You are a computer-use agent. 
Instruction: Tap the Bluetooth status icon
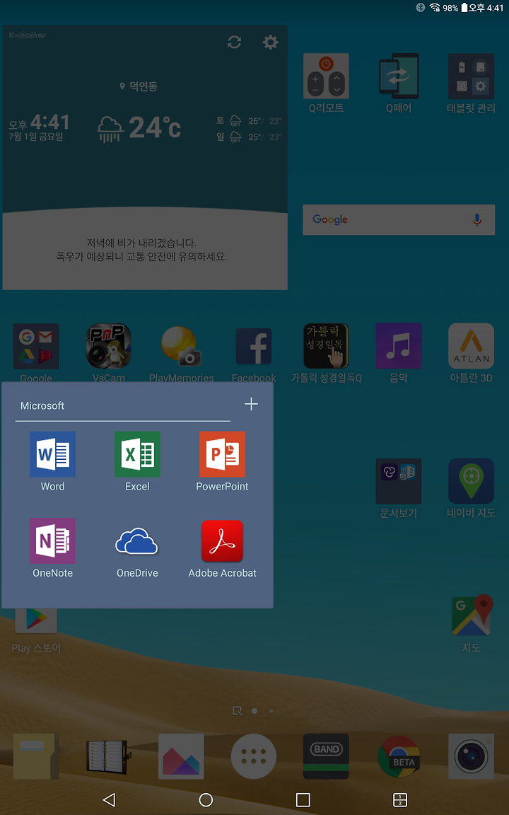tap(420, 7)
